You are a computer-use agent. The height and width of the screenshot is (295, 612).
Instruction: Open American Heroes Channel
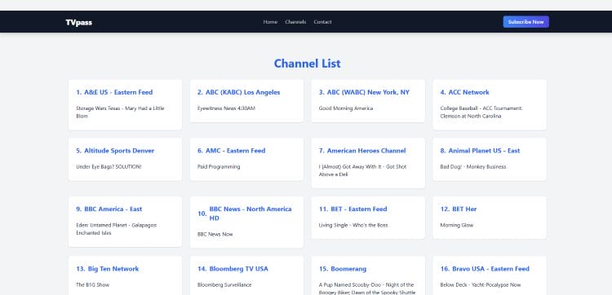pyautogui.click(x=366, y=151)
